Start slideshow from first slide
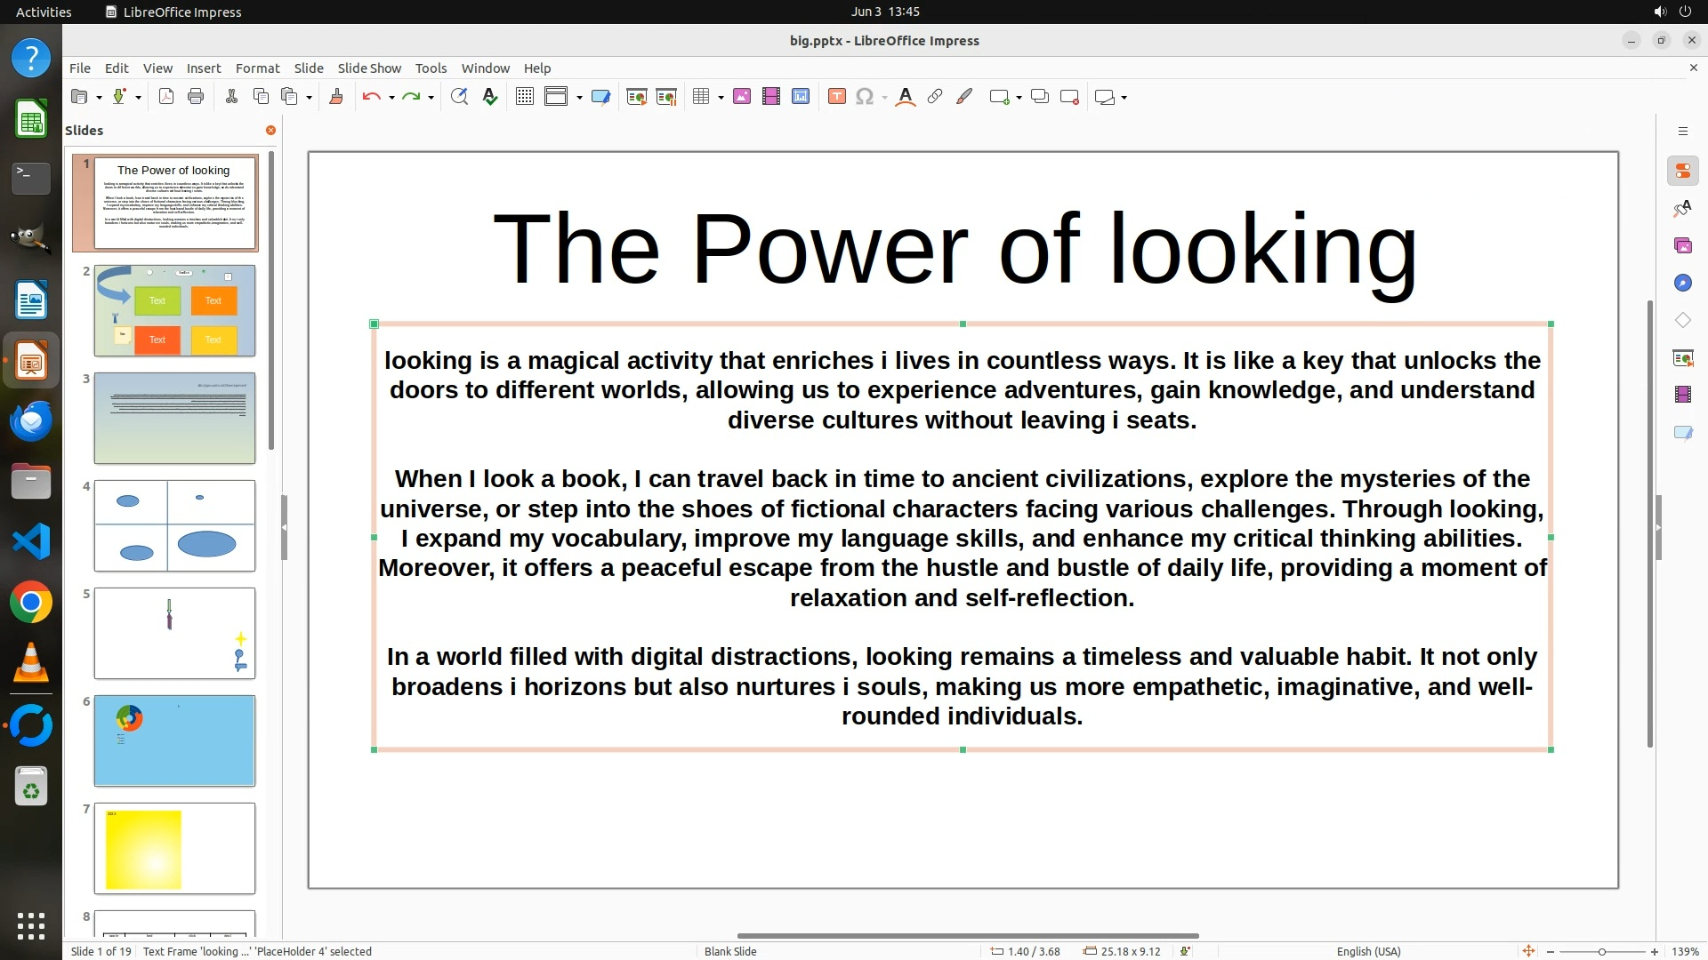1708x960 pixels. pyautogui.click(x=637, y=97)
